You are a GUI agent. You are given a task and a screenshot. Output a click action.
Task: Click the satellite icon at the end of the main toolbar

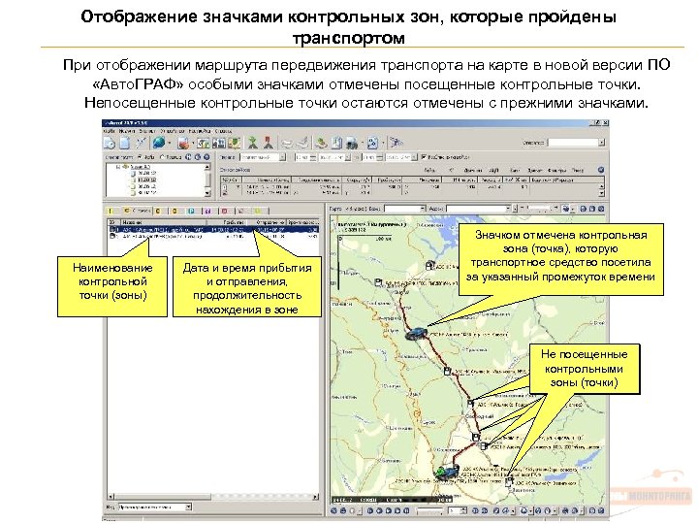coord(396,143)
